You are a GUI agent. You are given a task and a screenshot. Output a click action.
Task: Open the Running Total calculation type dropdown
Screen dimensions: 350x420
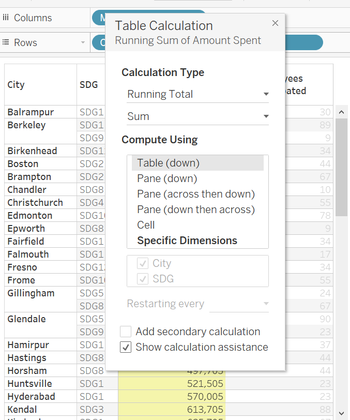(197, 94)
